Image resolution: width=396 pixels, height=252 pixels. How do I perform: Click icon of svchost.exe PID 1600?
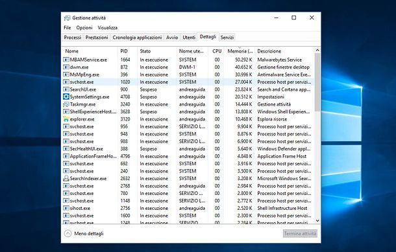tap(66, 216)
